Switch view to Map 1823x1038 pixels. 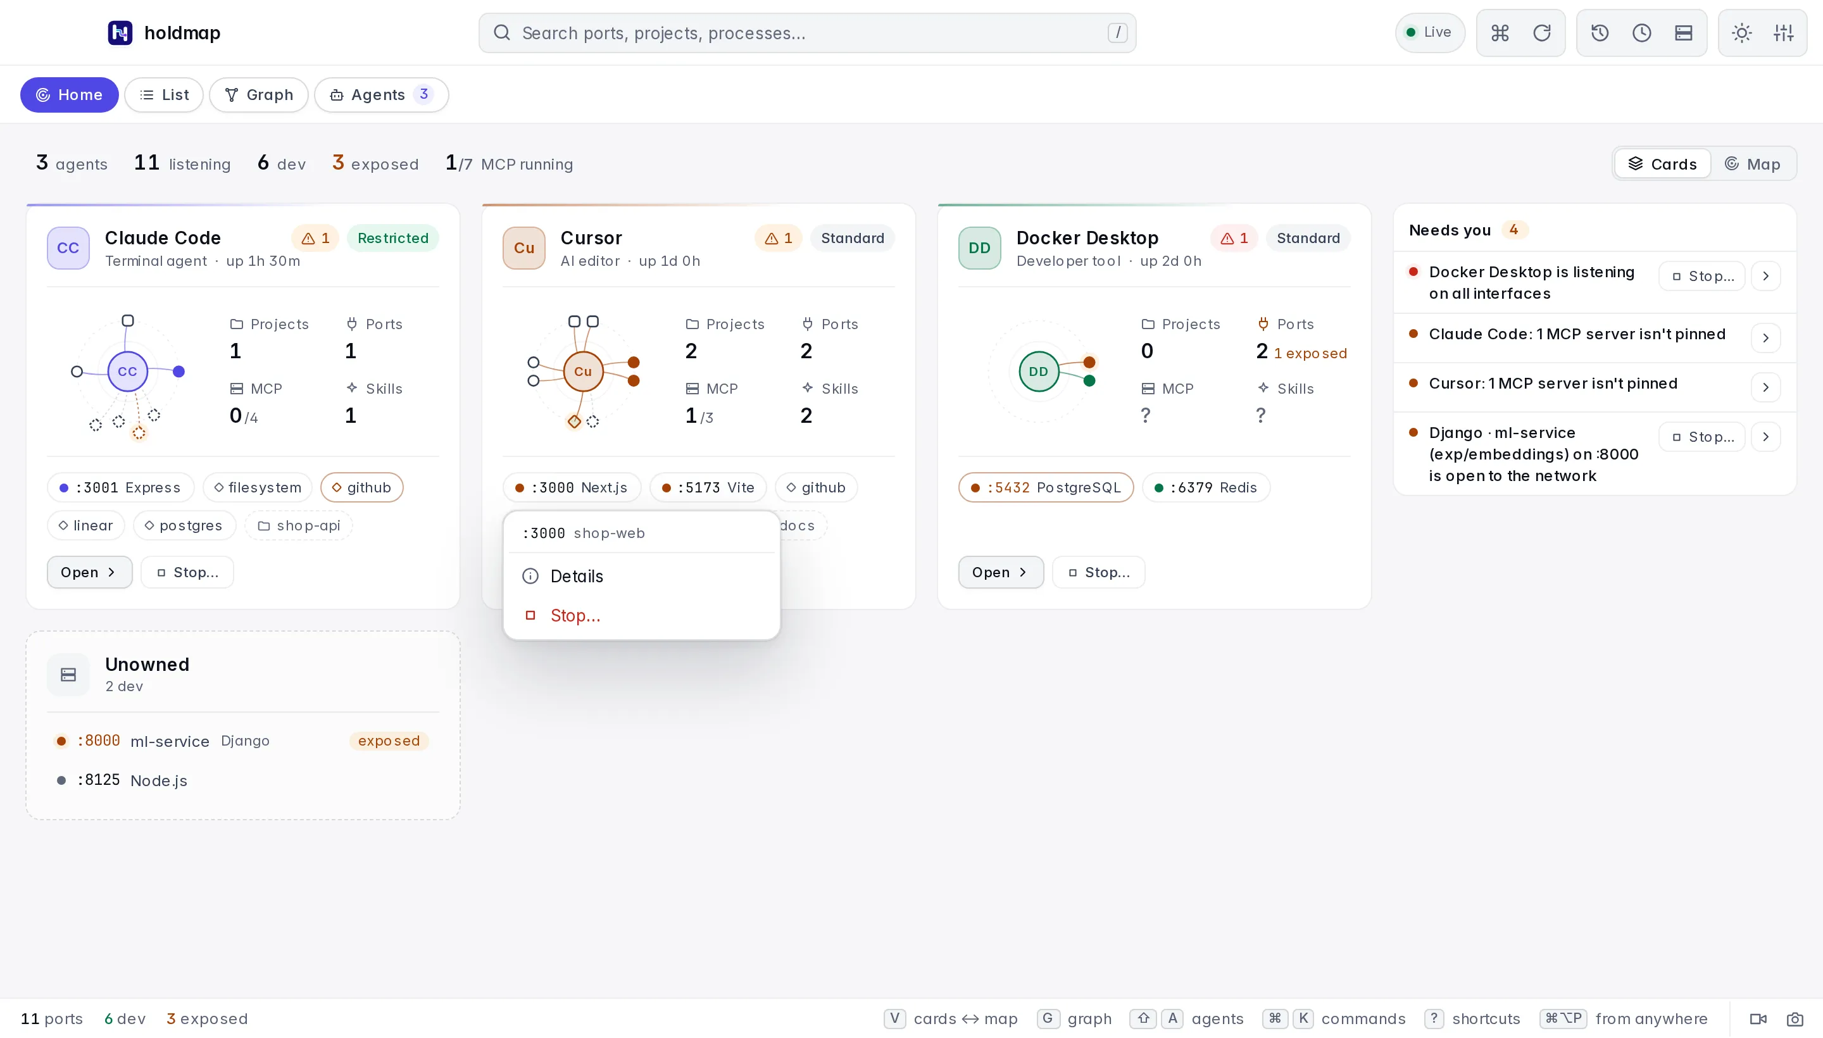[1752, 164]
